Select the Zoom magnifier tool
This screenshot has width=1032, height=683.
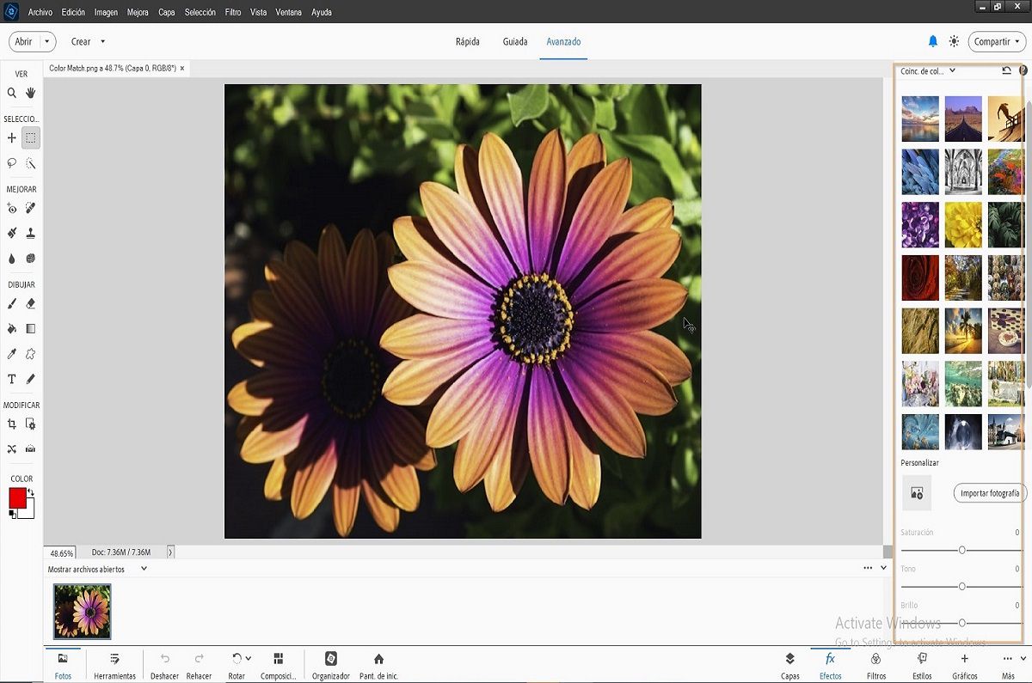click(12, 93)
